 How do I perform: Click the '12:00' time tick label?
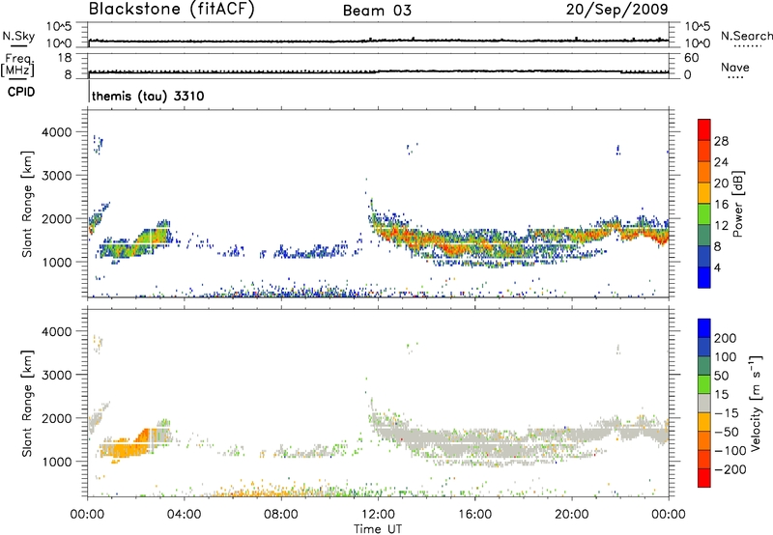tap(378, 515)
